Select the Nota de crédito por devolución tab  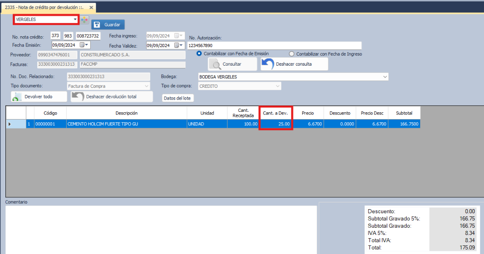pyautogui.click(x=44, y=8)
